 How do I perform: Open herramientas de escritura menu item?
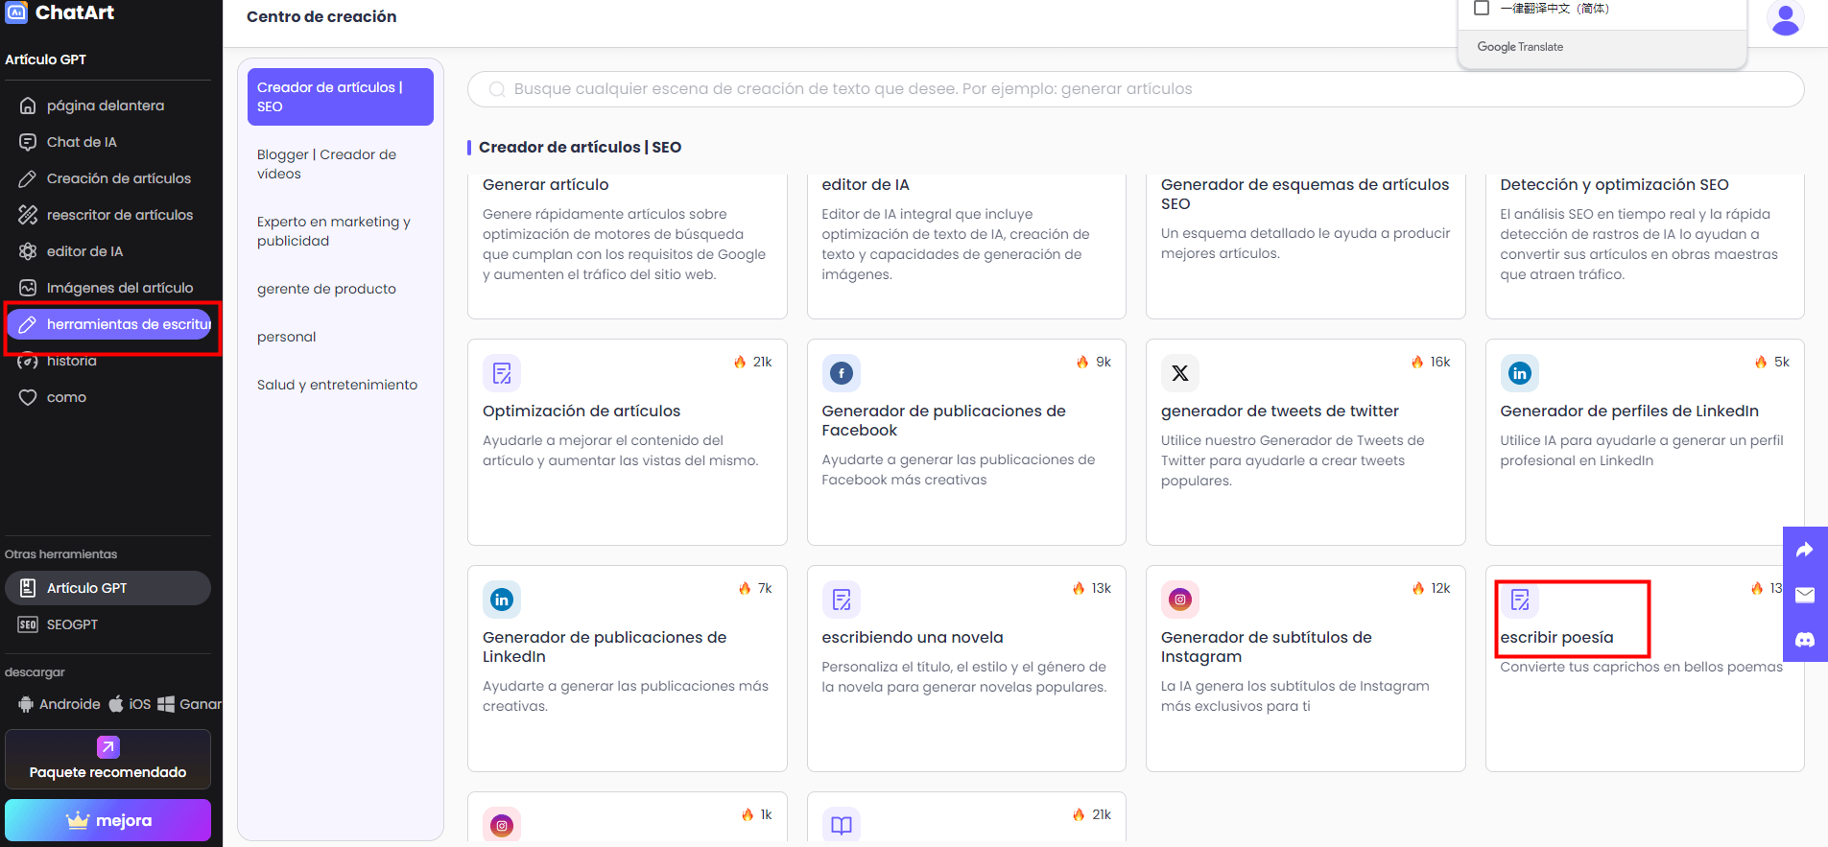[x=109, y=324]
